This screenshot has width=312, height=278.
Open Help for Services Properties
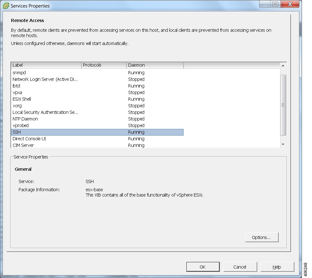click(x=277, y=267)
